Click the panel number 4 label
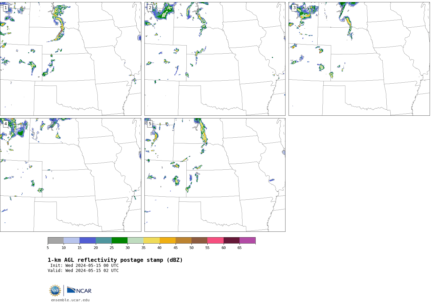The width and height of the screenshot is (433, 304). click(6, 124)
